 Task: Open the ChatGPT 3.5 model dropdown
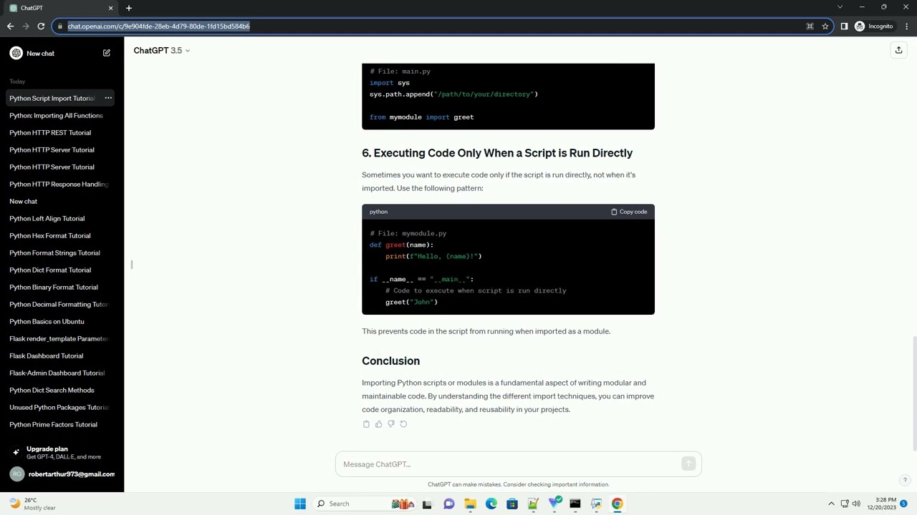click(x=162, y=50)
